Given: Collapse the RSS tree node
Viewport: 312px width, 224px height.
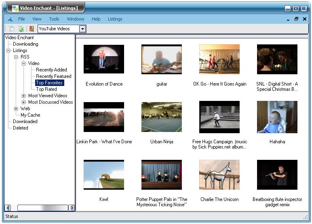Looking at the screenshot, I should click(x=16, y=57).
